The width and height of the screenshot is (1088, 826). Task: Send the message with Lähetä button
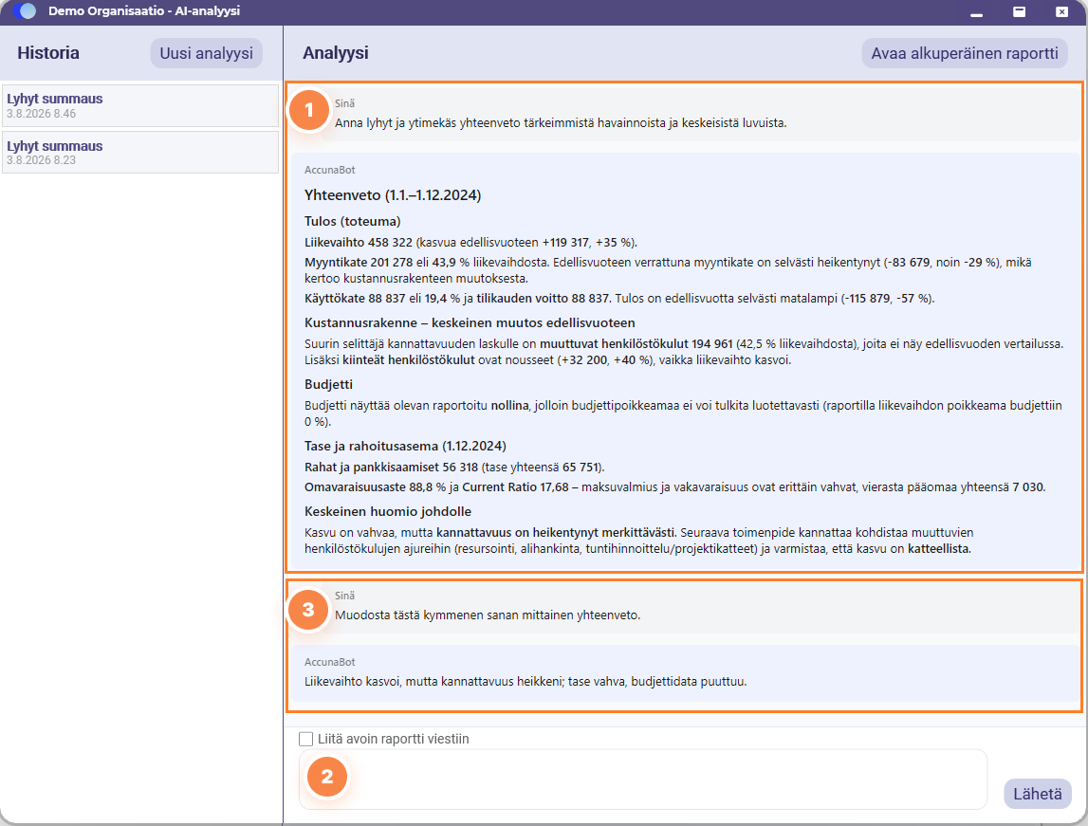pyautogui.click(x=1038, y=794)
